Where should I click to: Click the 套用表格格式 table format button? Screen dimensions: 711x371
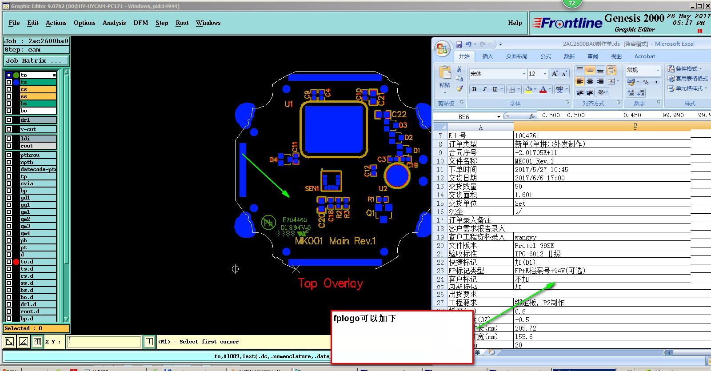coord(688,79)
